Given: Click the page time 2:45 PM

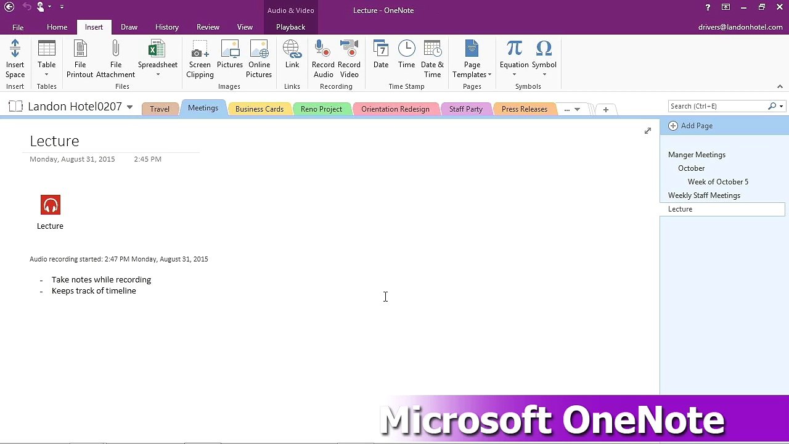Looking at the screenshot, I should [147, 159].
